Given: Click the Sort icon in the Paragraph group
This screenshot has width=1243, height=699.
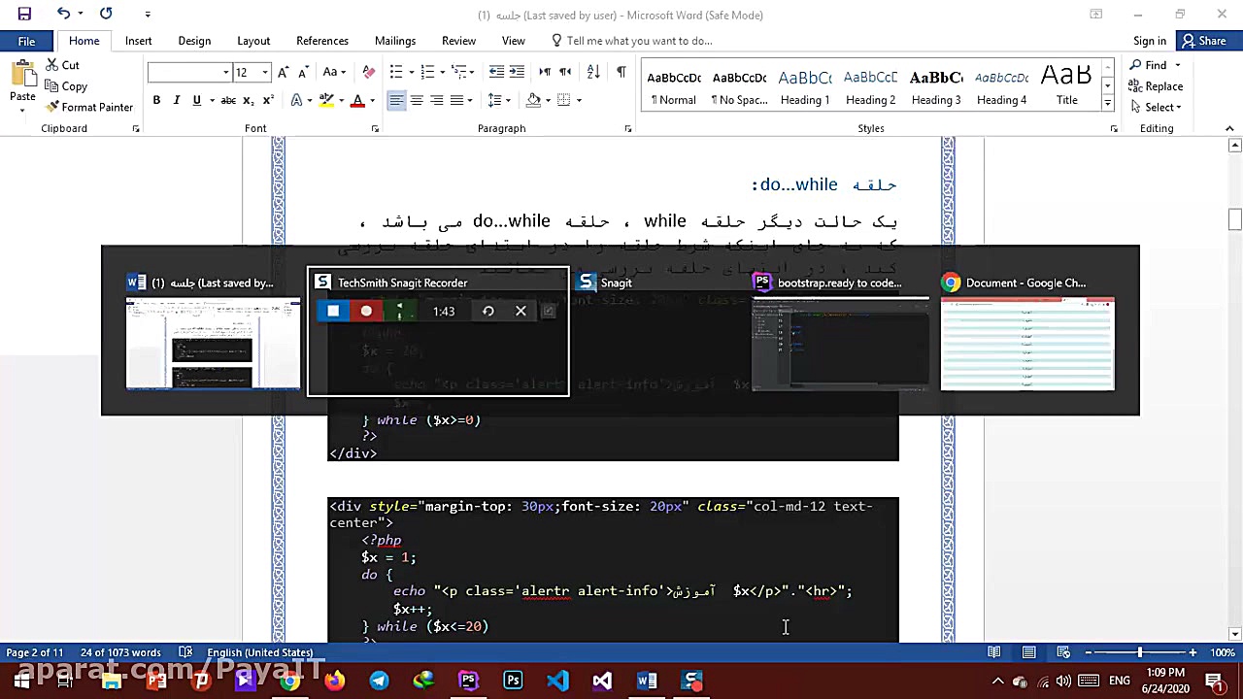Looking at the screenshot, I should tap(593, 72).
